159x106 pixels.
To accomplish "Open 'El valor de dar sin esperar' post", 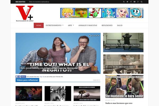I will pos(123,64).
